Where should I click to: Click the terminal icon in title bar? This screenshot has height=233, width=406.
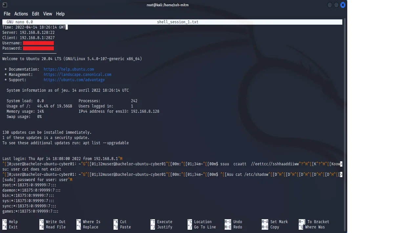(x=5, y=5)
